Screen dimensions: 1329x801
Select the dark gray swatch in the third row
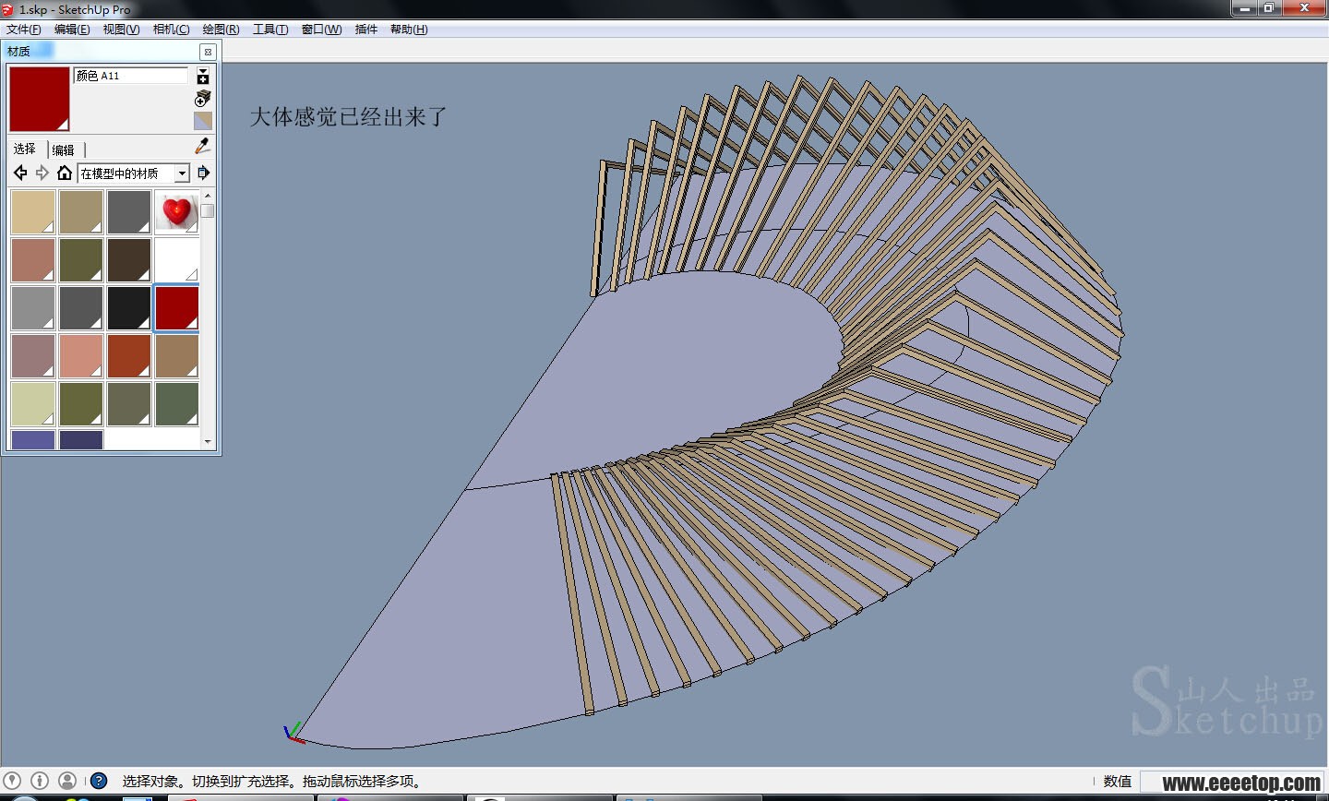tap(81, 308)
